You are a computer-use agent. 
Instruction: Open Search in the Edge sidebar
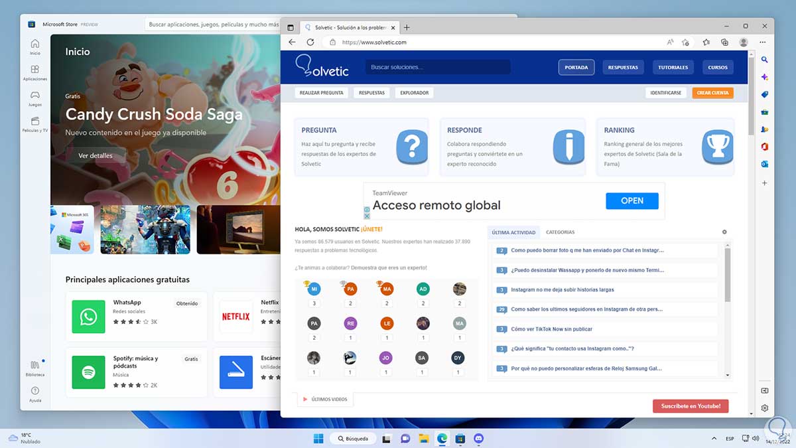(764, 60)
